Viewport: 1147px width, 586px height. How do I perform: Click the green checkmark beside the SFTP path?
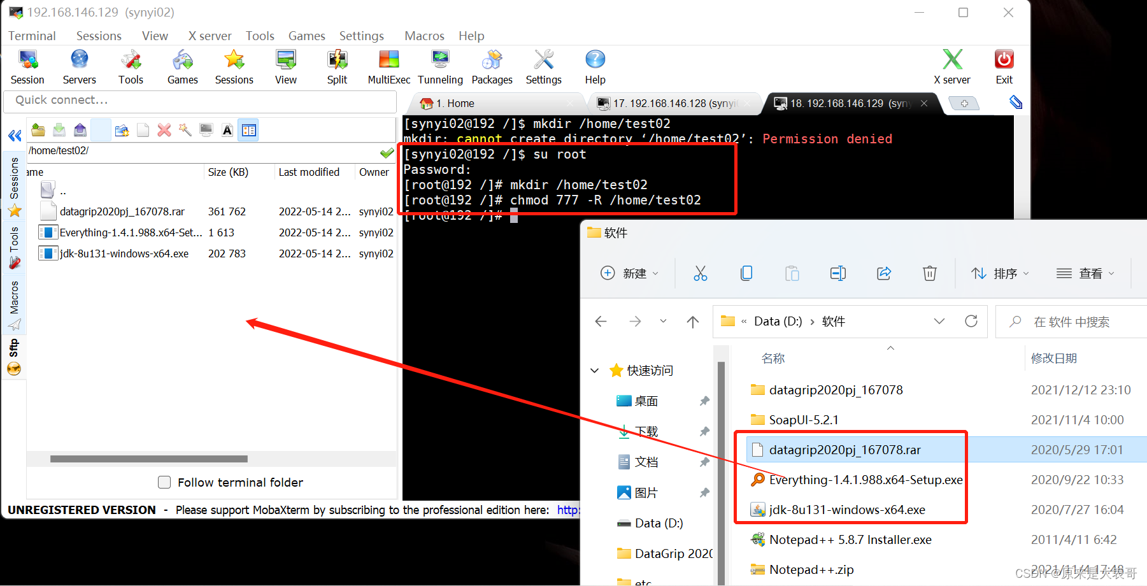point(387,153)
